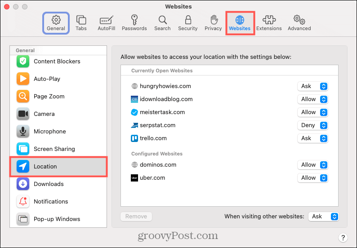The height and width of the screenshot is (248, 357).
Task: Select Content Blockers in sidebar
Action: coord(58,62)
